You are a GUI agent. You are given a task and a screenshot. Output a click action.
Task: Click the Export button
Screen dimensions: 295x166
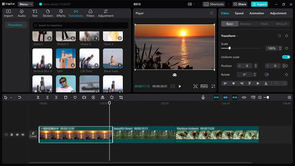click(x=259, y=4)
